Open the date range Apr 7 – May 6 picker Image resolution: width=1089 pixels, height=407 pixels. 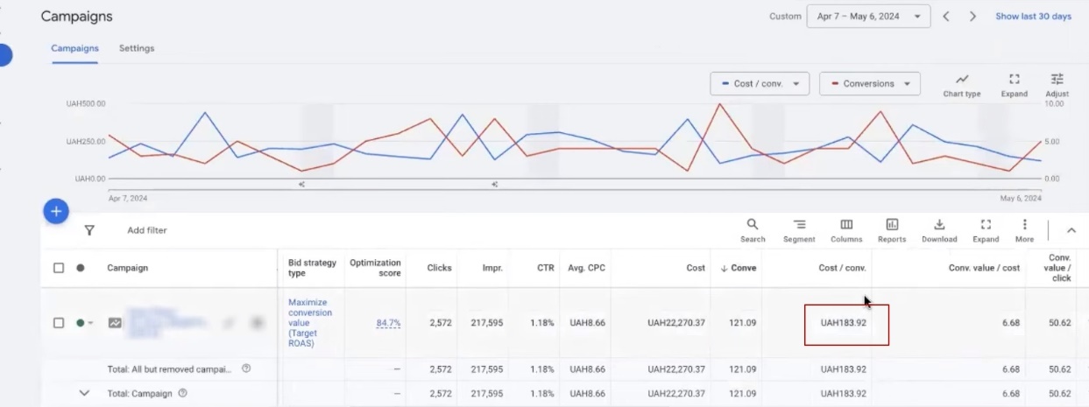(867, 17)
